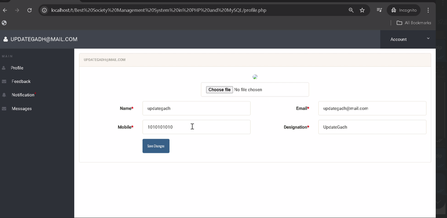Open the media control icon in toolbar
447x218 pixels.
click(x=379, y=10)
